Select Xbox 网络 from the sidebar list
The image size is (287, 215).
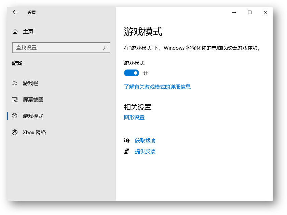(34, 132)
